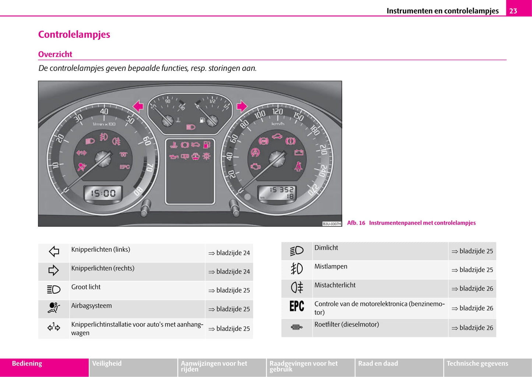Click the left turn signal arrow icon in table
The image size is (532, 377).
click(54, 252)
